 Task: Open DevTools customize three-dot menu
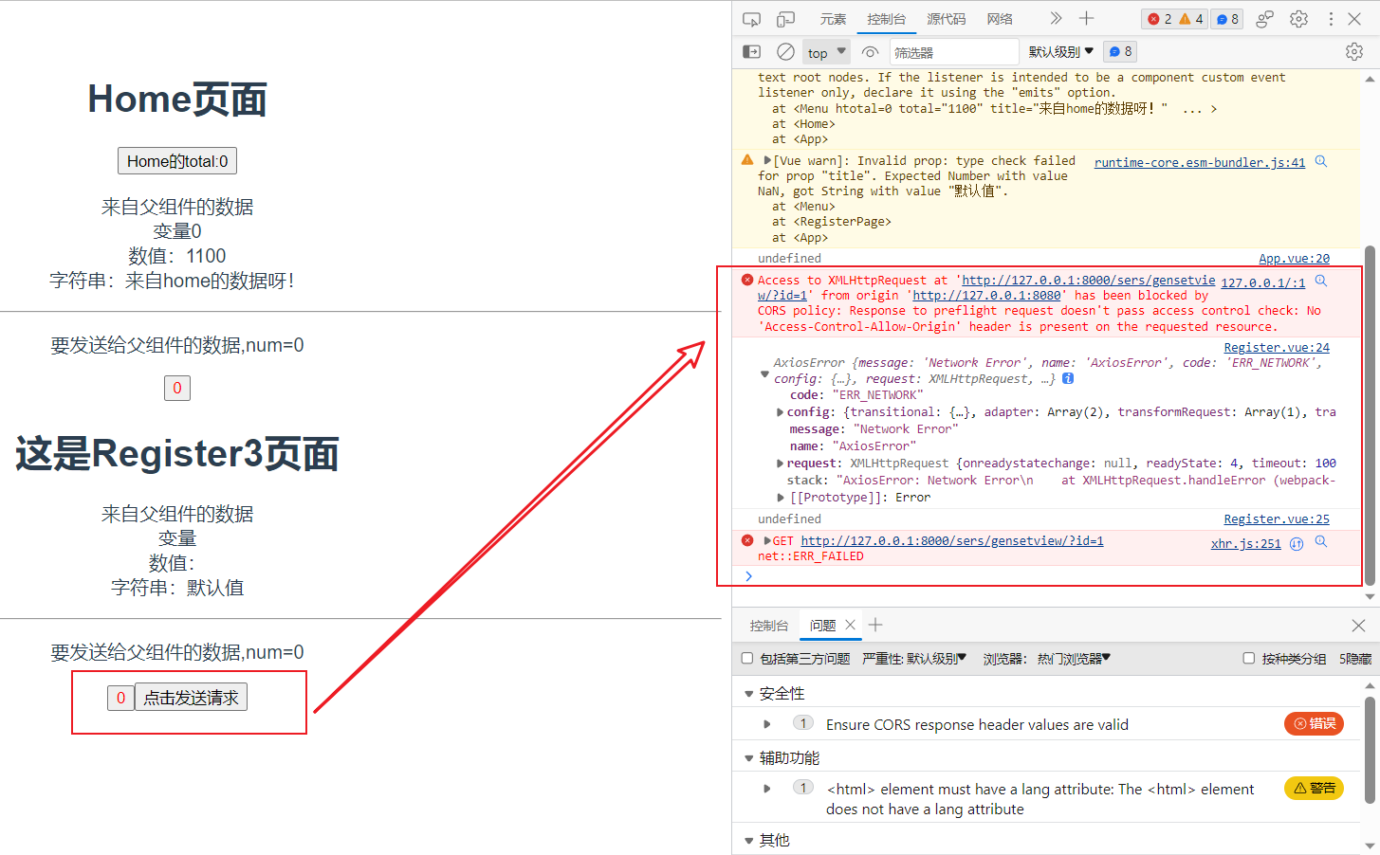1331,19
